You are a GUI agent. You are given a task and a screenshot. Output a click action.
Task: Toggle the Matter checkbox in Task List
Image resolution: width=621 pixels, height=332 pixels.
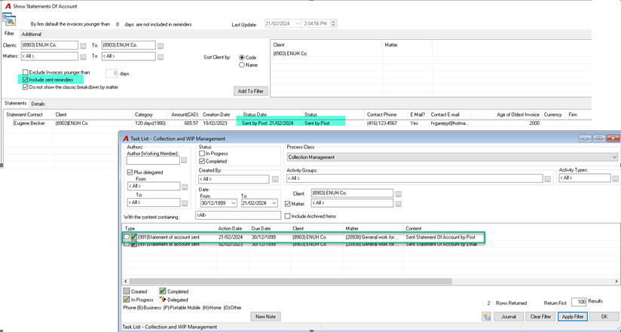tap(288, 204)
